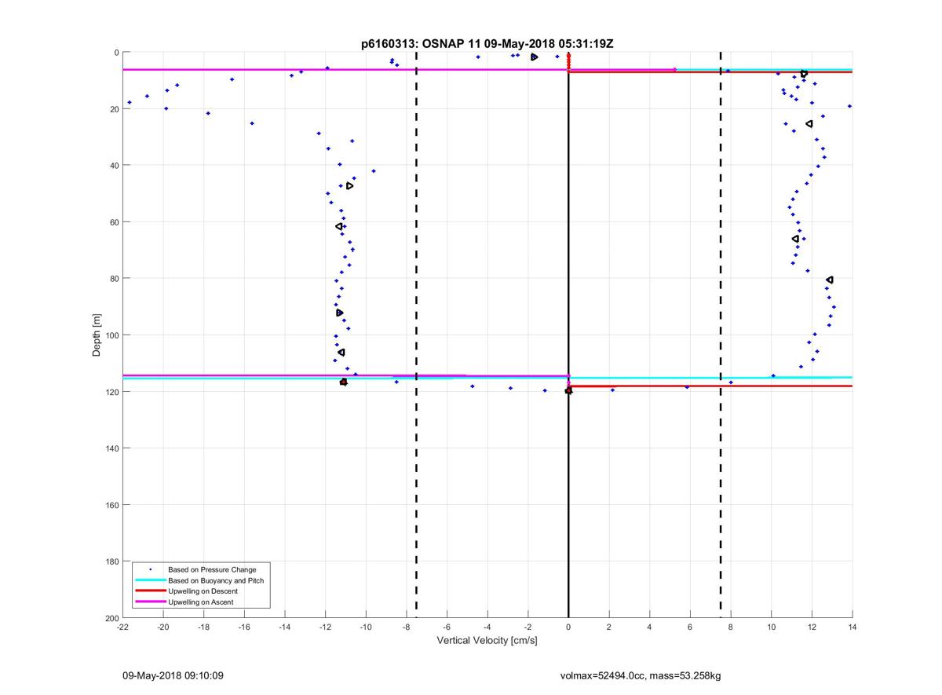This screenshot has width=942, height=695.
Task: Click the '20' depth axis tick label
Action: tap(114, 109)
